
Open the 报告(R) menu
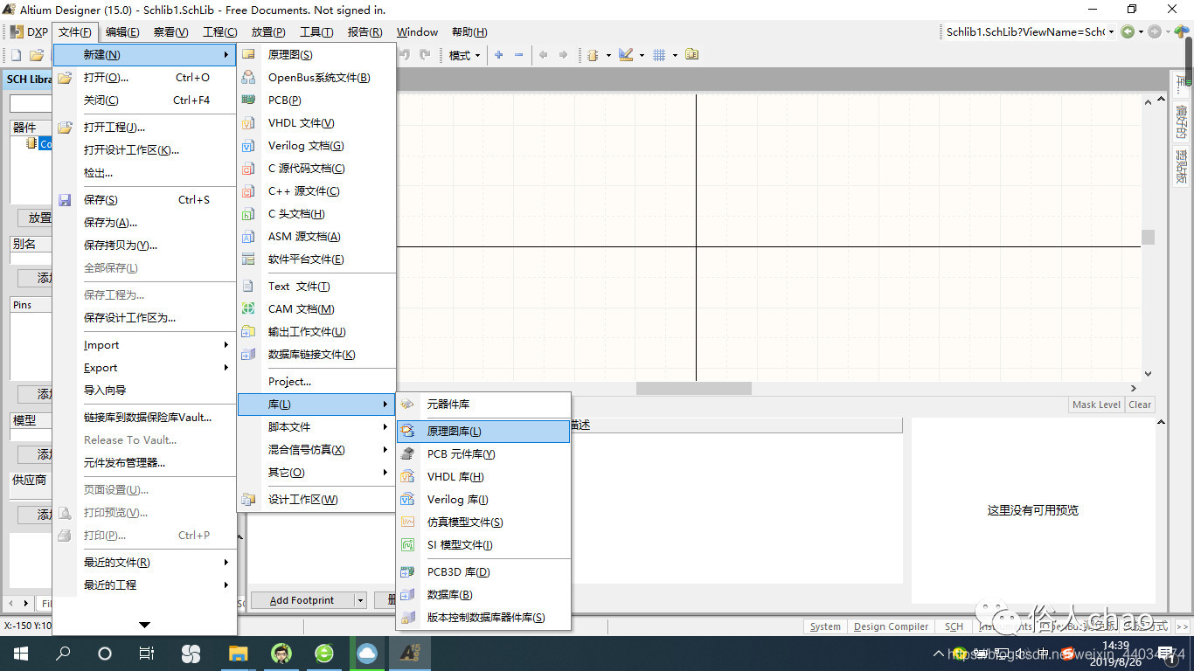point(364,32)
